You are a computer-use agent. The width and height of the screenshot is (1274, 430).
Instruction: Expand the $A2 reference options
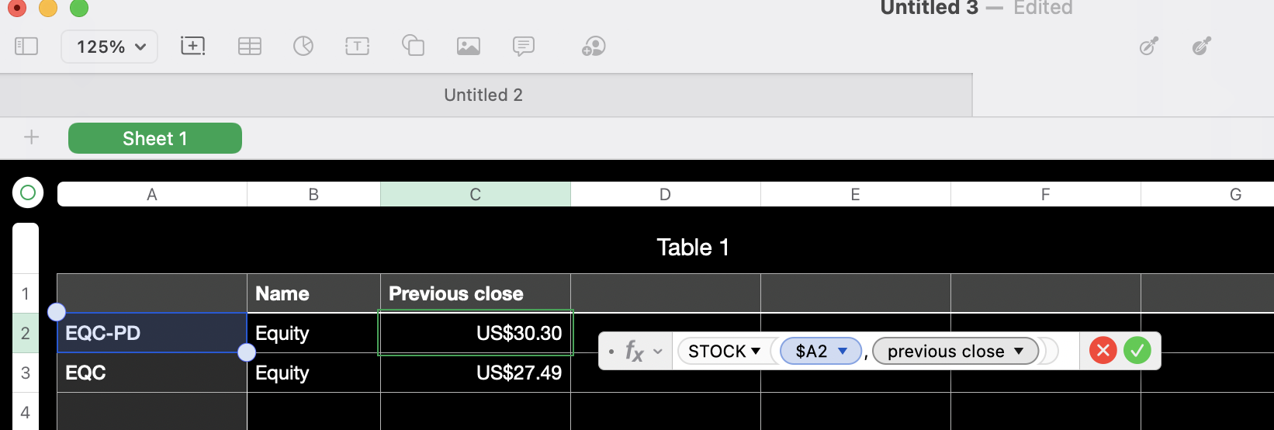pyautogui.click(x=843, y=352)
